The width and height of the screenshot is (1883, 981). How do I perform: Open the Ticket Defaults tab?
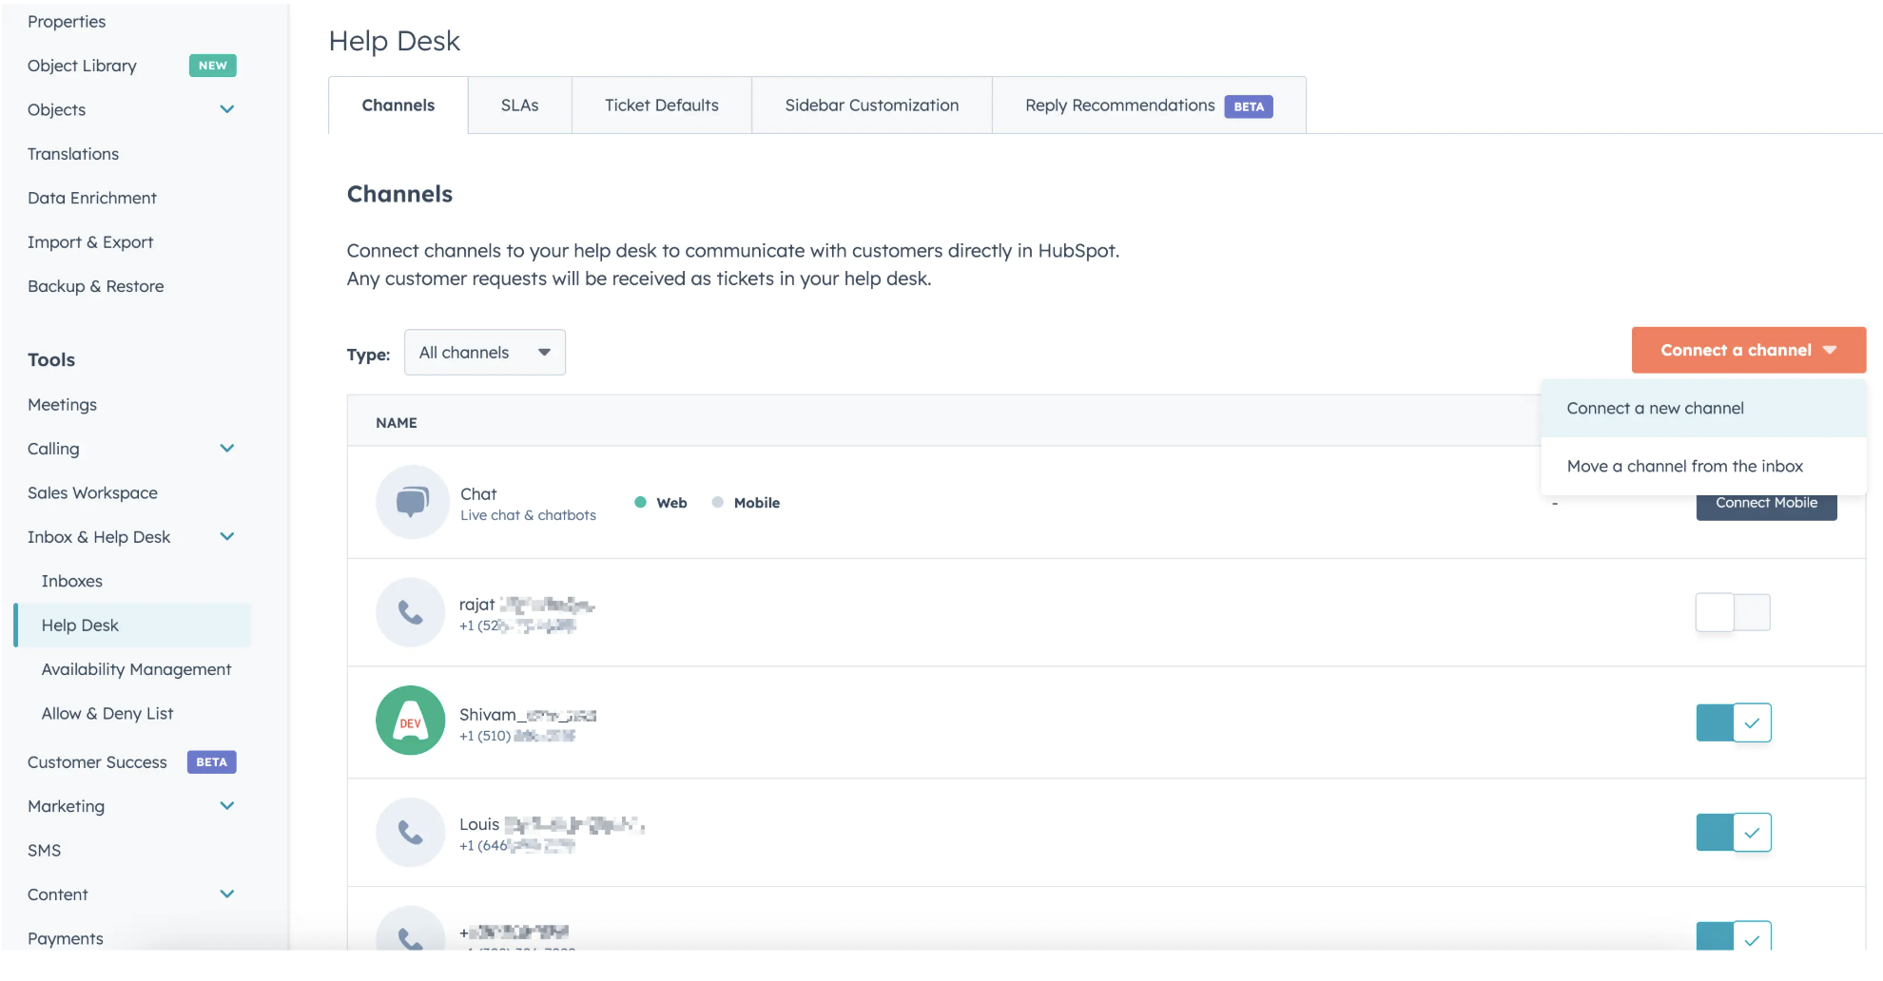[x=662, y=106]
